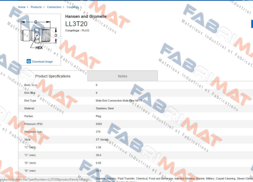Image resolution: width=253 pixels, height=182 pixels.
Task: Select the Plug portion value
Action: coord(98,116)
